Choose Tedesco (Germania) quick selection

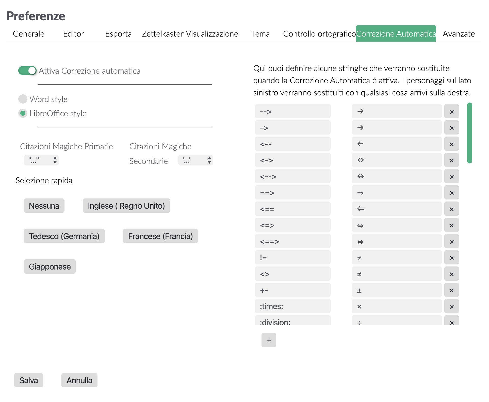(64, 236)
